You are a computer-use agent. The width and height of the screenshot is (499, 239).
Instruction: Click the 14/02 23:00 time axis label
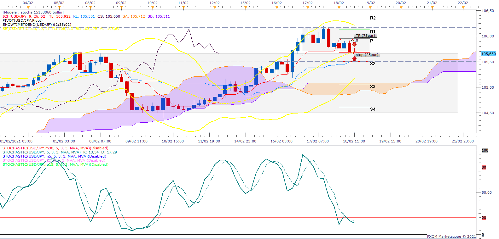245,141
